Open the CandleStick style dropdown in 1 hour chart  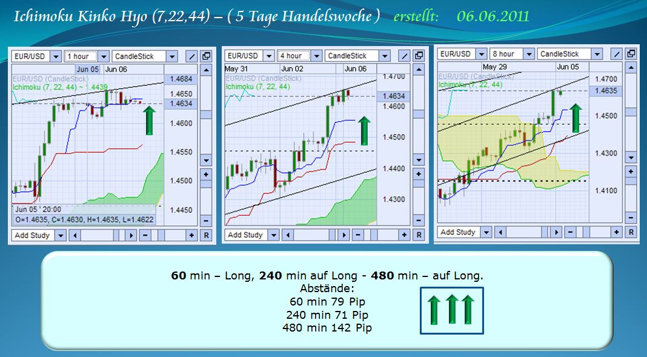173,56
